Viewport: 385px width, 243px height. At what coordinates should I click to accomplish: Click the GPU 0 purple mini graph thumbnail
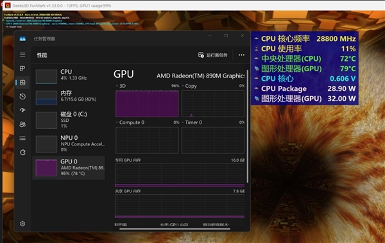click(46, 167)
